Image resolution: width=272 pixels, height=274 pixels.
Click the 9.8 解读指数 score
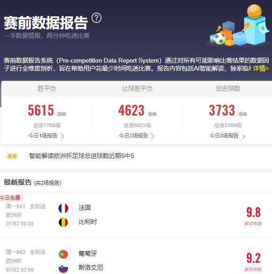pyautogui.click(x=253, y=216)
